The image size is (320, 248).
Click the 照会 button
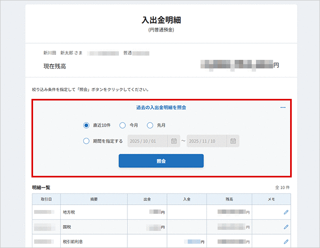(x=161, y=161)
